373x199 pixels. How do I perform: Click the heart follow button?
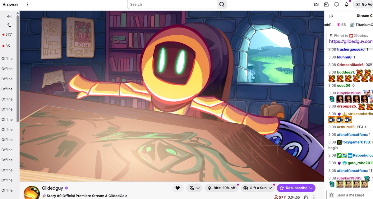click(178, 188)
